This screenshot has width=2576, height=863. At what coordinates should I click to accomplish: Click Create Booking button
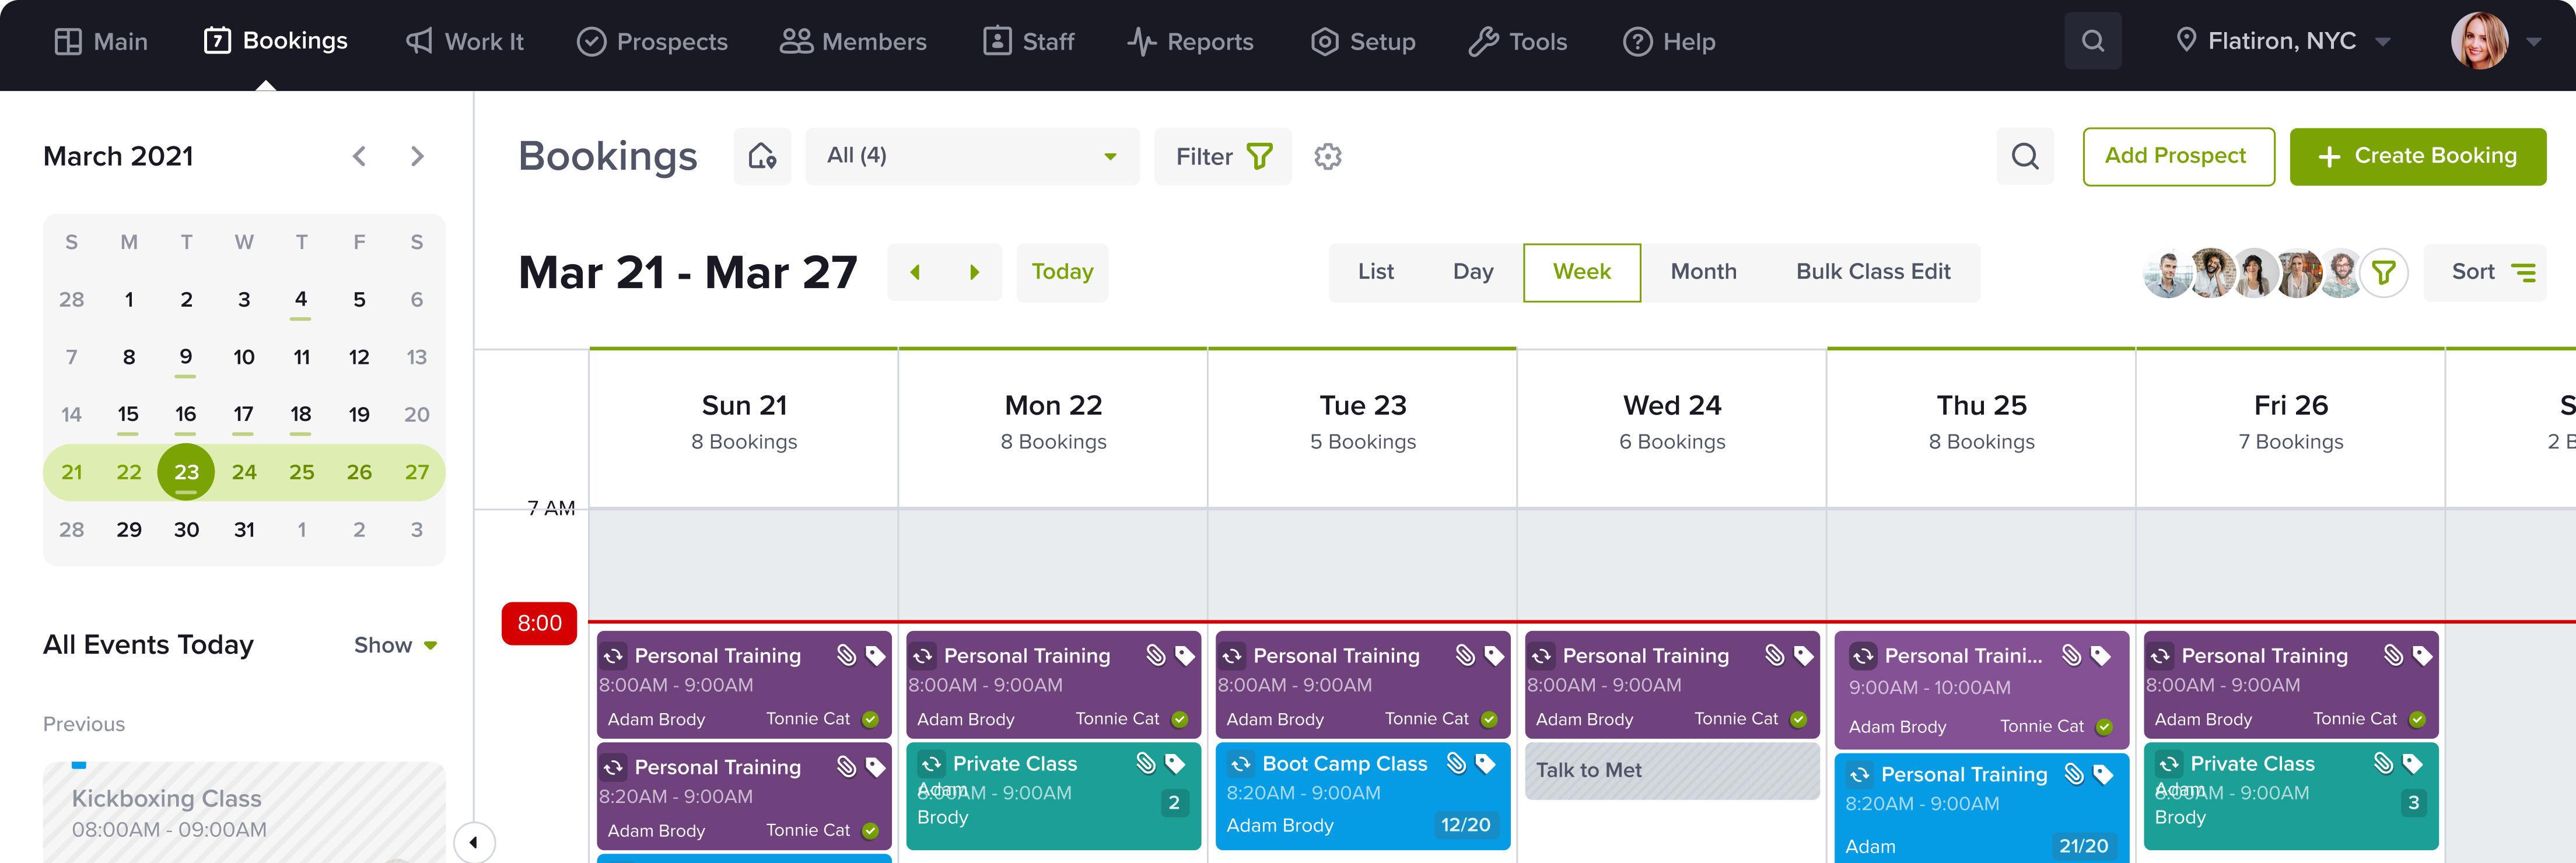point(2417,156)
